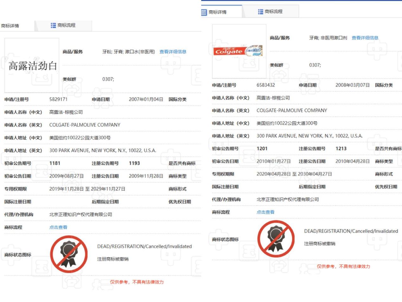This screenshot has width=402, height=302.
Task: Select right panel 注册商标被撤销 text
Action: coord(320,244)
